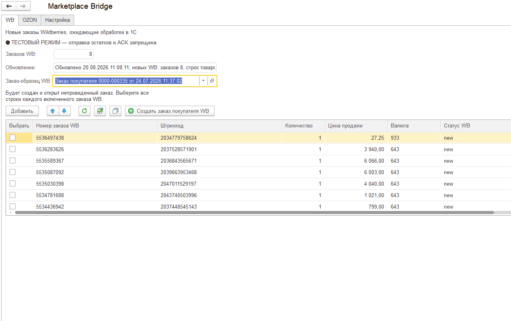This screenshot has width=511, height=321.
Task: Select order number 5536283626 cell
Action: (95, 149)
